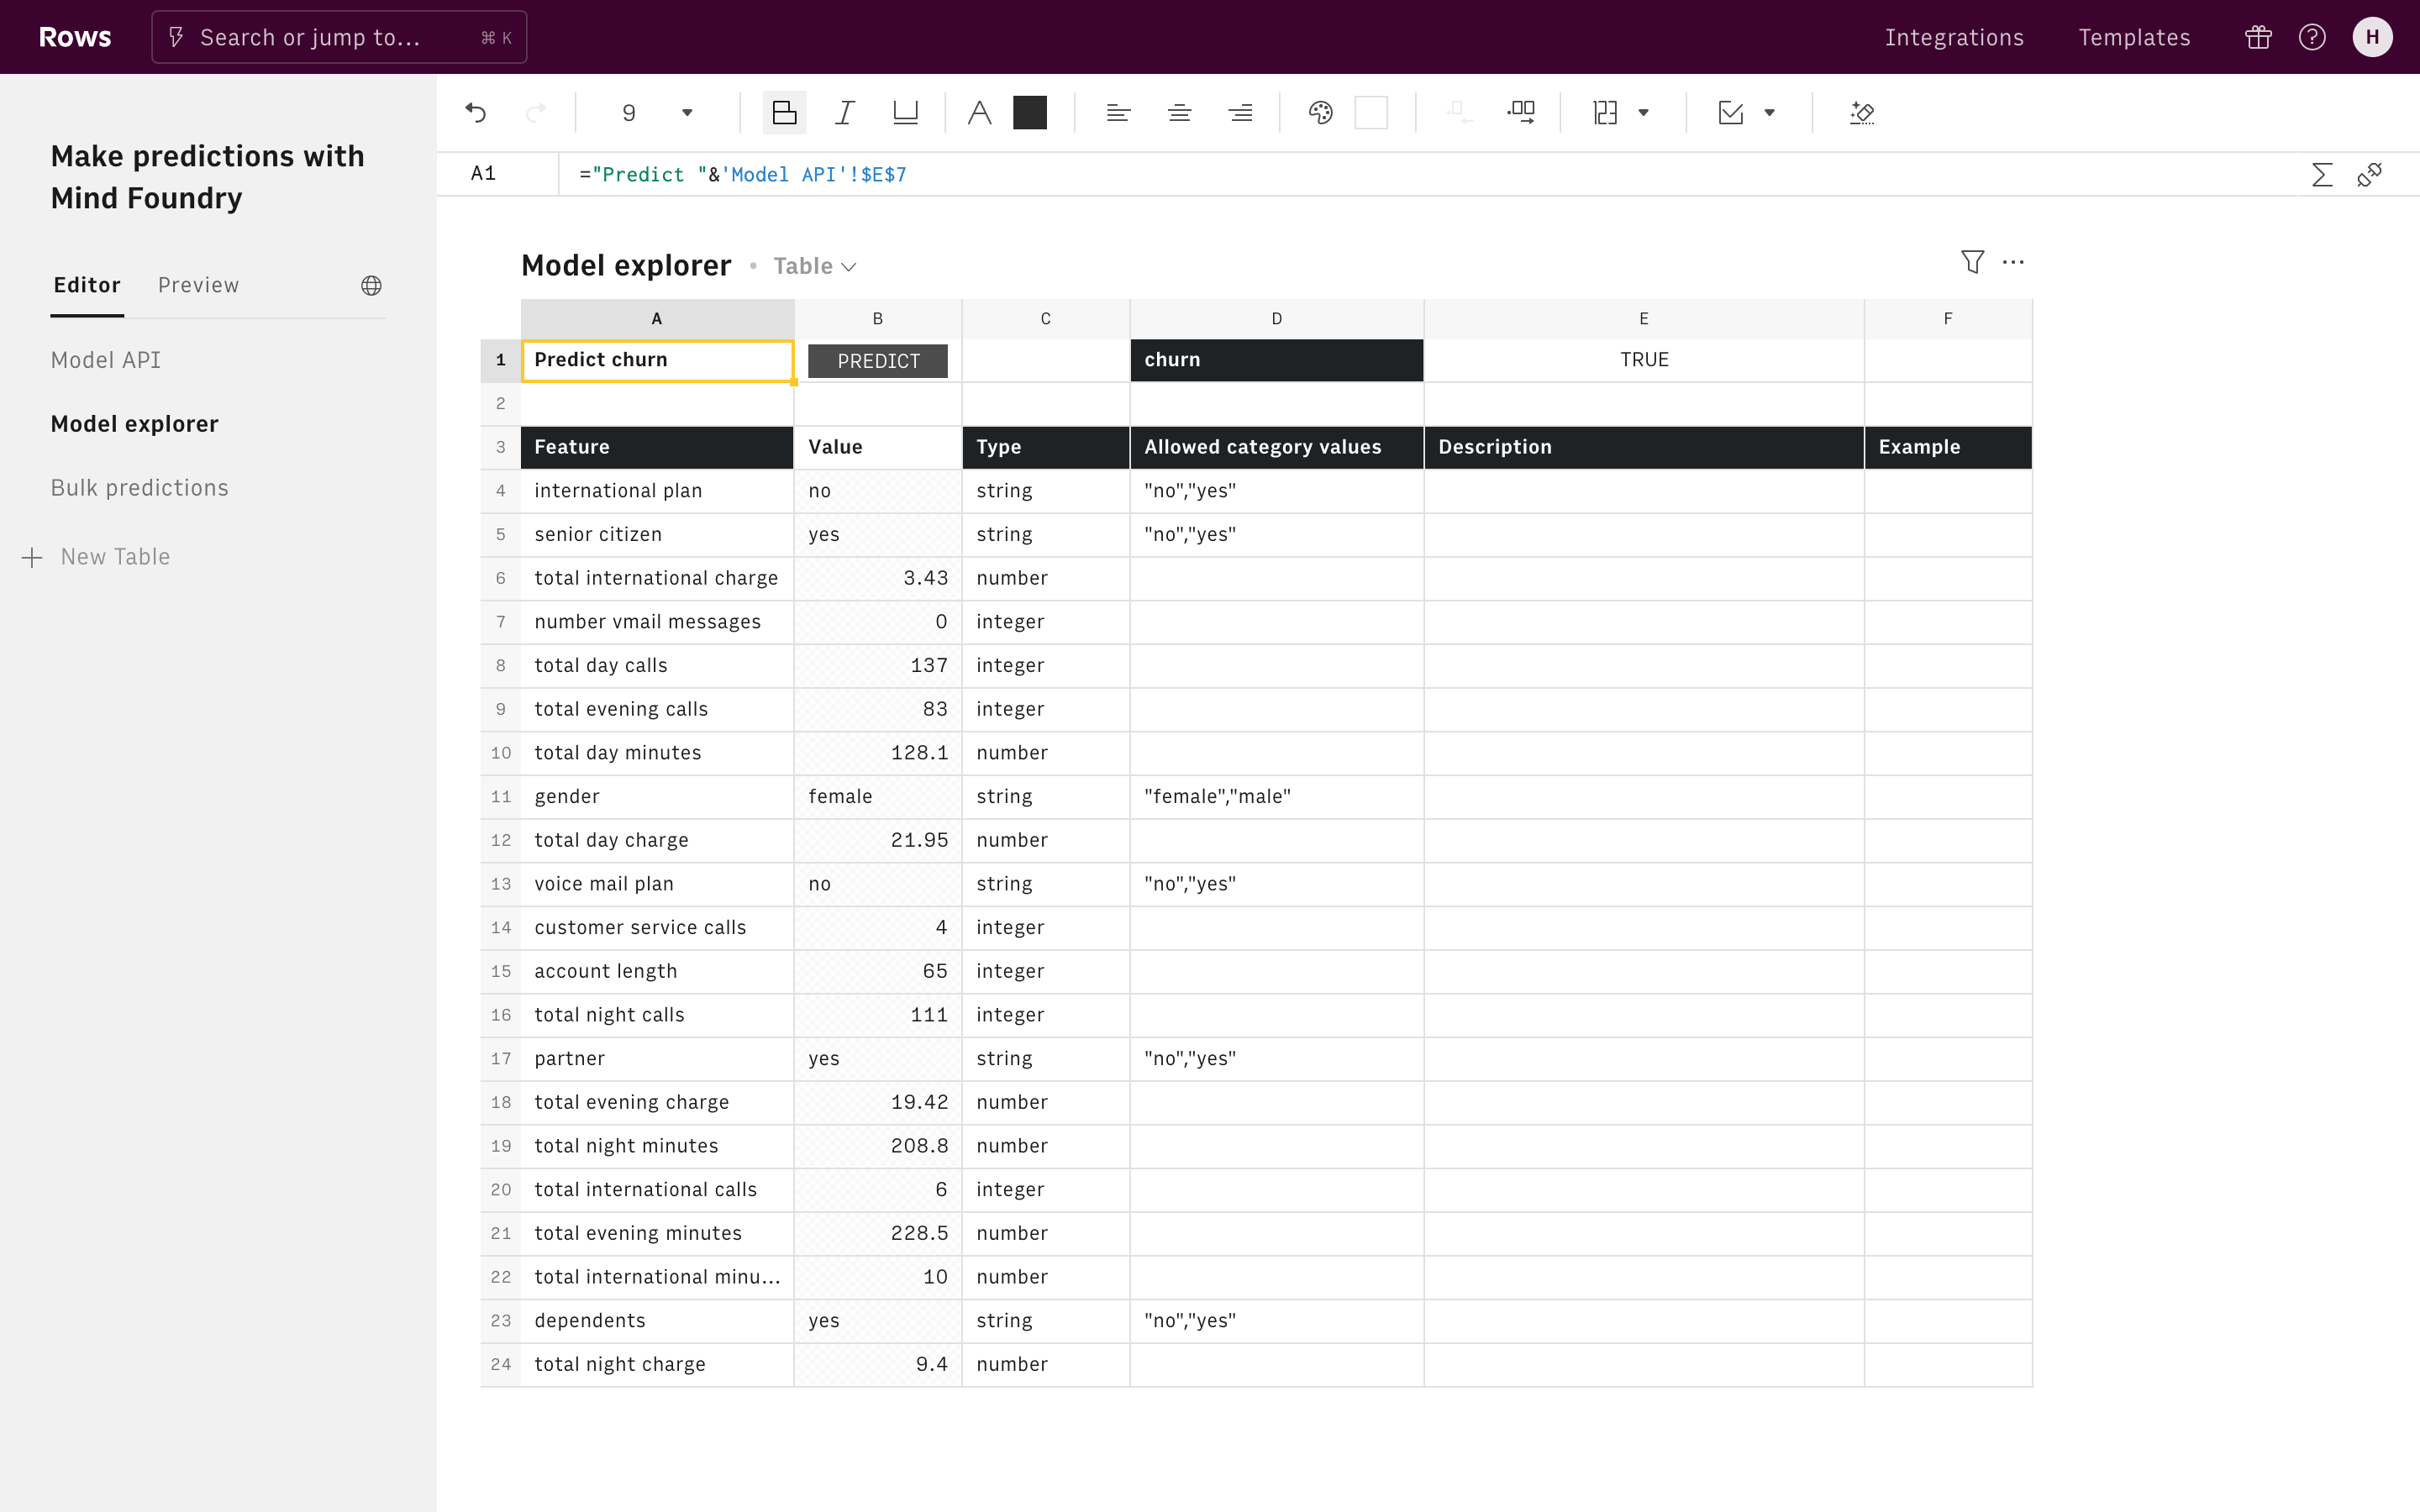Click the dependents value yes
Viewport: 2420px width, 1512px height.
(x=878, y=1321)
